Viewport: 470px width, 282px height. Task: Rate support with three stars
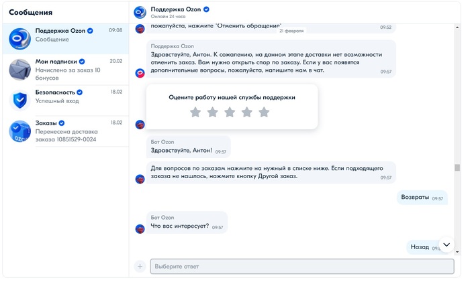(230, 113)
